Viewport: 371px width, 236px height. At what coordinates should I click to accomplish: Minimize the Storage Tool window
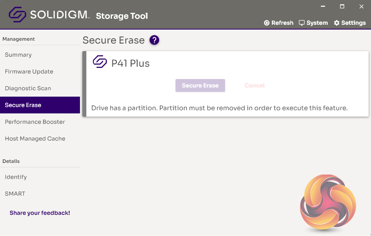pos(323,7)
